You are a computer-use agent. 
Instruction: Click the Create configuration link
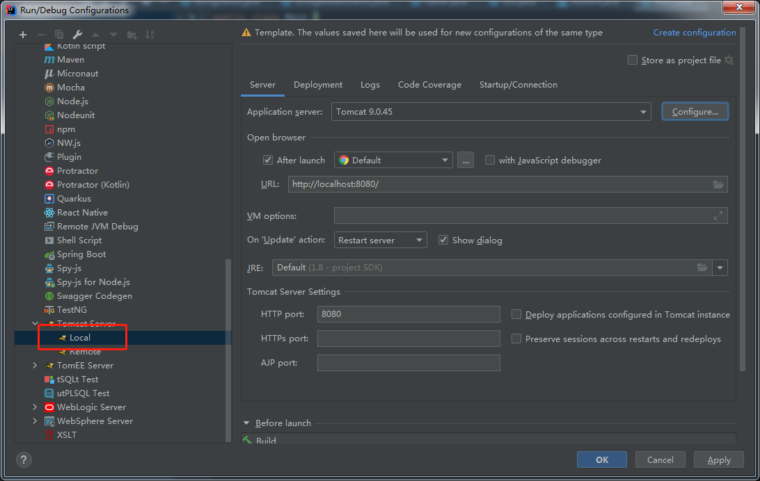tap(694, 33)
